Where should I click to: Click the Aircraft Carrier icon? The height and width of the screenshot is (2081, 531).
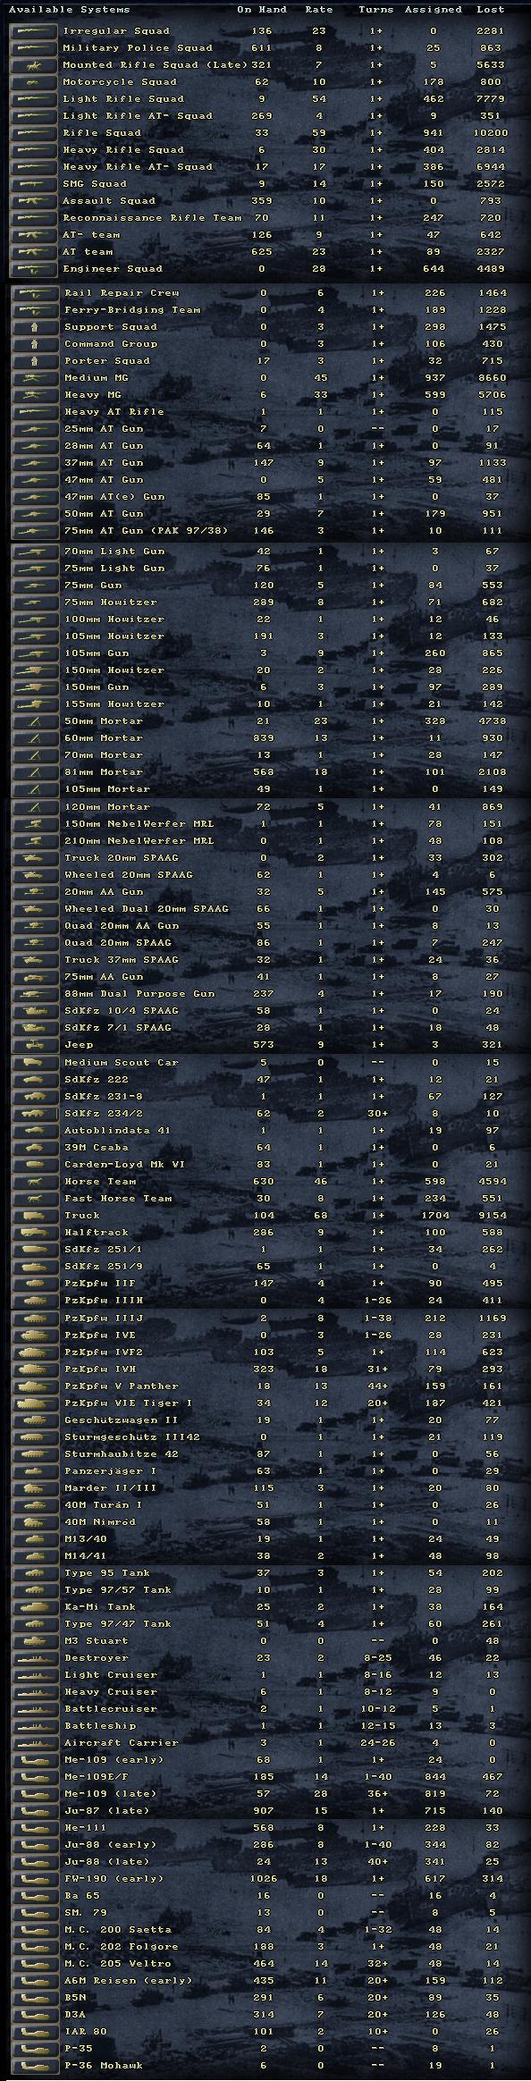[36, 1744]
